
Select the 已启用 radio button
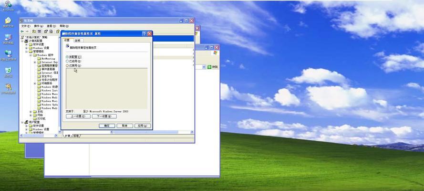click(67, 61)
